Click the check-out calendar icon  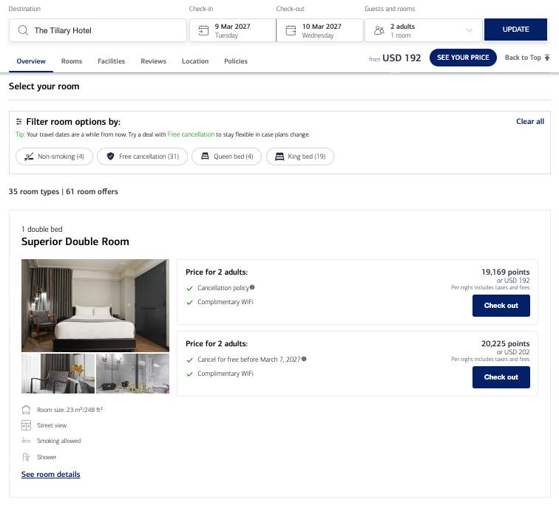(x=291, y=30)
